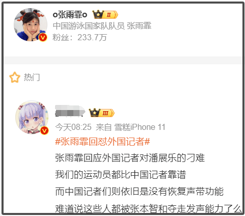Click the verified V badge on anime avatar

pyautogui.click(x=44, y=130)
